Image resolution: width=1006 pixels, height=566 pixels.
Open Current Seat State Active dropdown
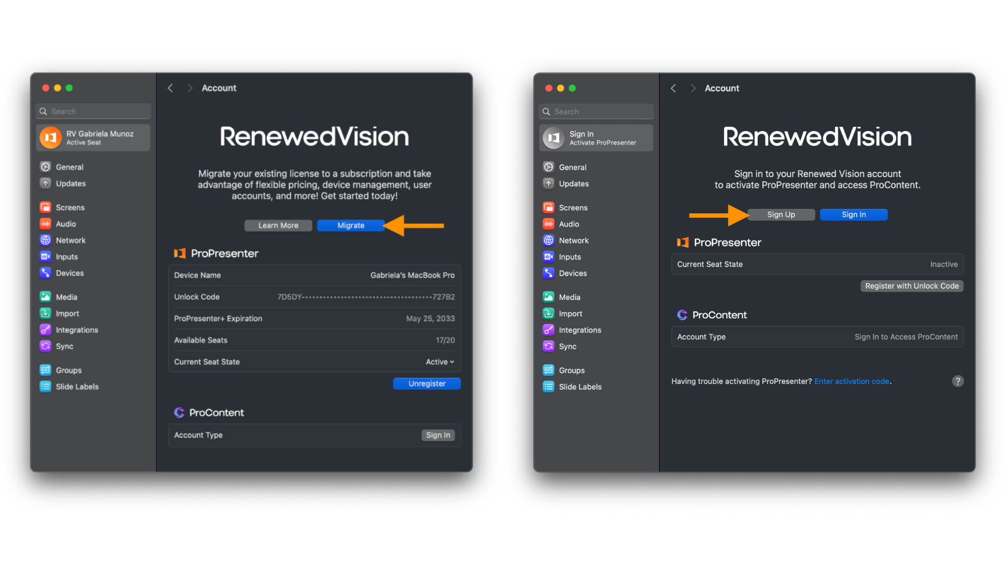pos(440,362)
